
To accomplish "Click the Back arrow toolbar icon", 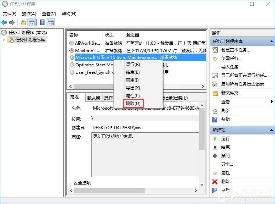I will [4, 22].
